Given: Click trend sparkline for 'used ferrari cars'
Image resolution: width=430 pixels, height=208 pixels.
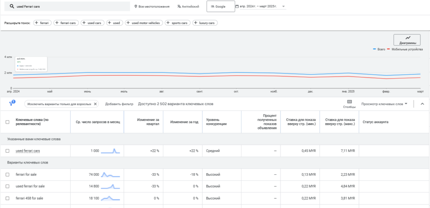Looking at the screenshot, I should tap(110, 151).
